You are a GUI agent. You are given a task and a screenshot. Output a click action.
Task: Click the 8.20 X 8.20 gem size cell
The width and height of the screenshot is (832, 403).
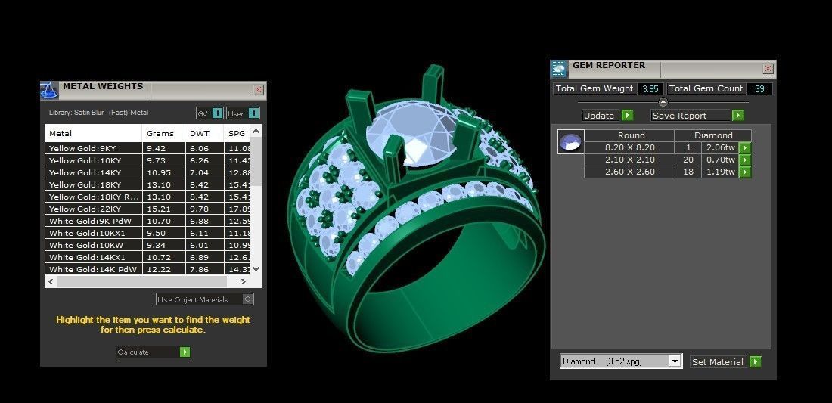point(630,148)
